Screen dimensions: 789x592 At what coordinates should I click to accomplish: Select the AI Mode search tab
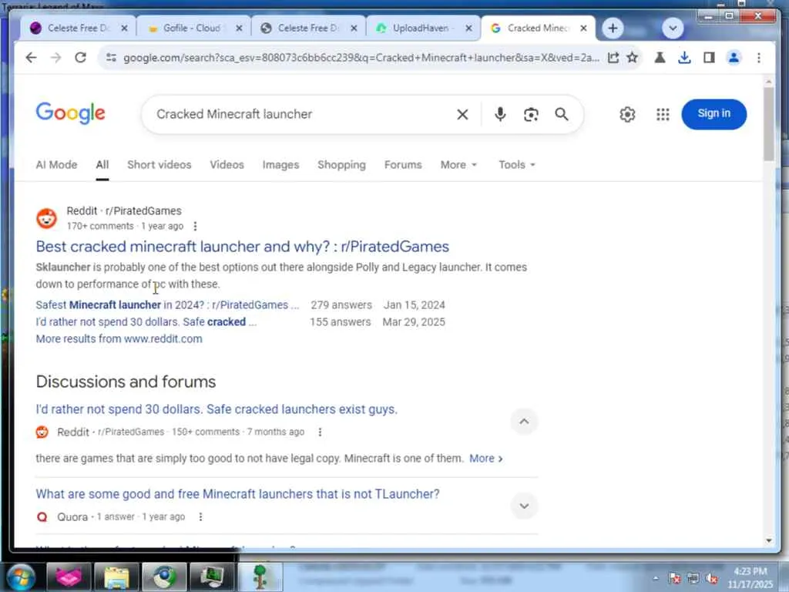point(56,165)
